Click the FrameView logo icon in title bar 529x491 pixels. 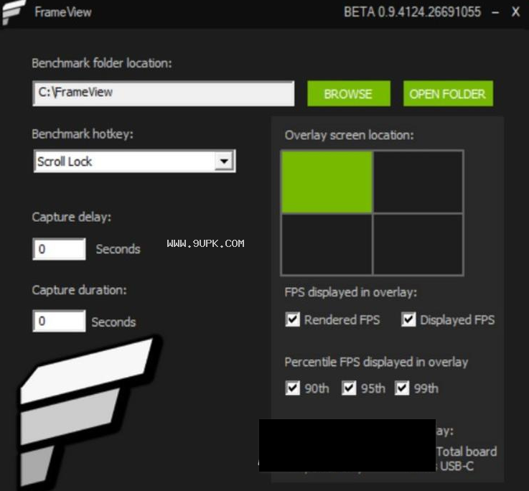tap(14, 12)
